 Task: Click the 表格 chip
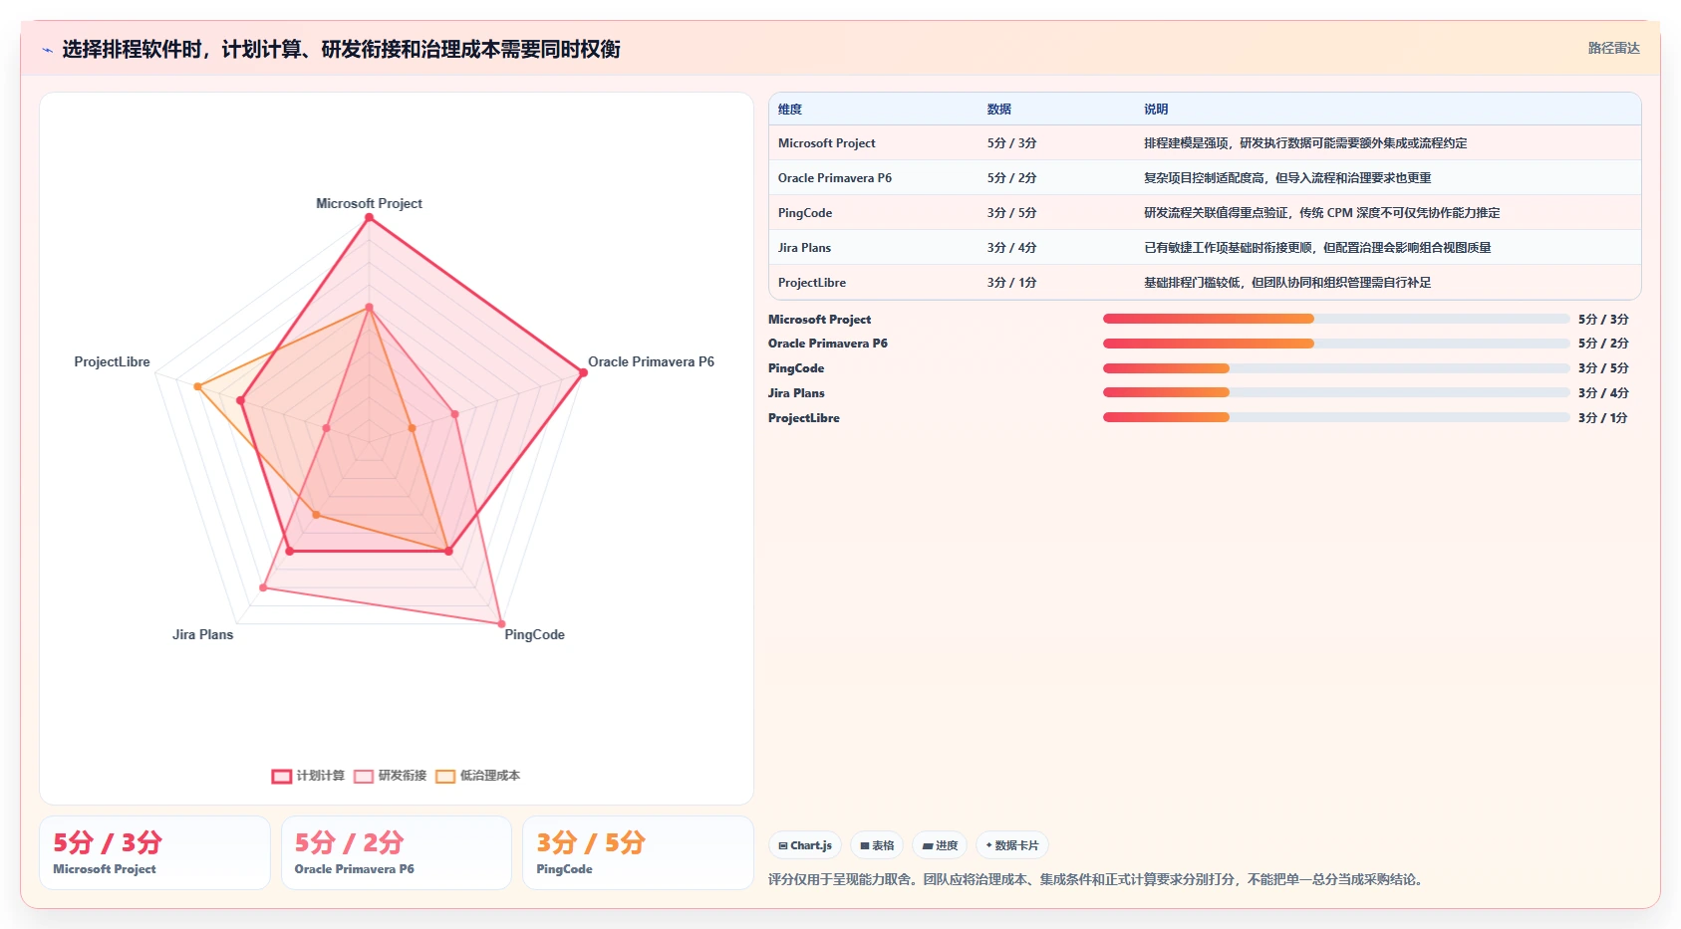tap(877, 845)
